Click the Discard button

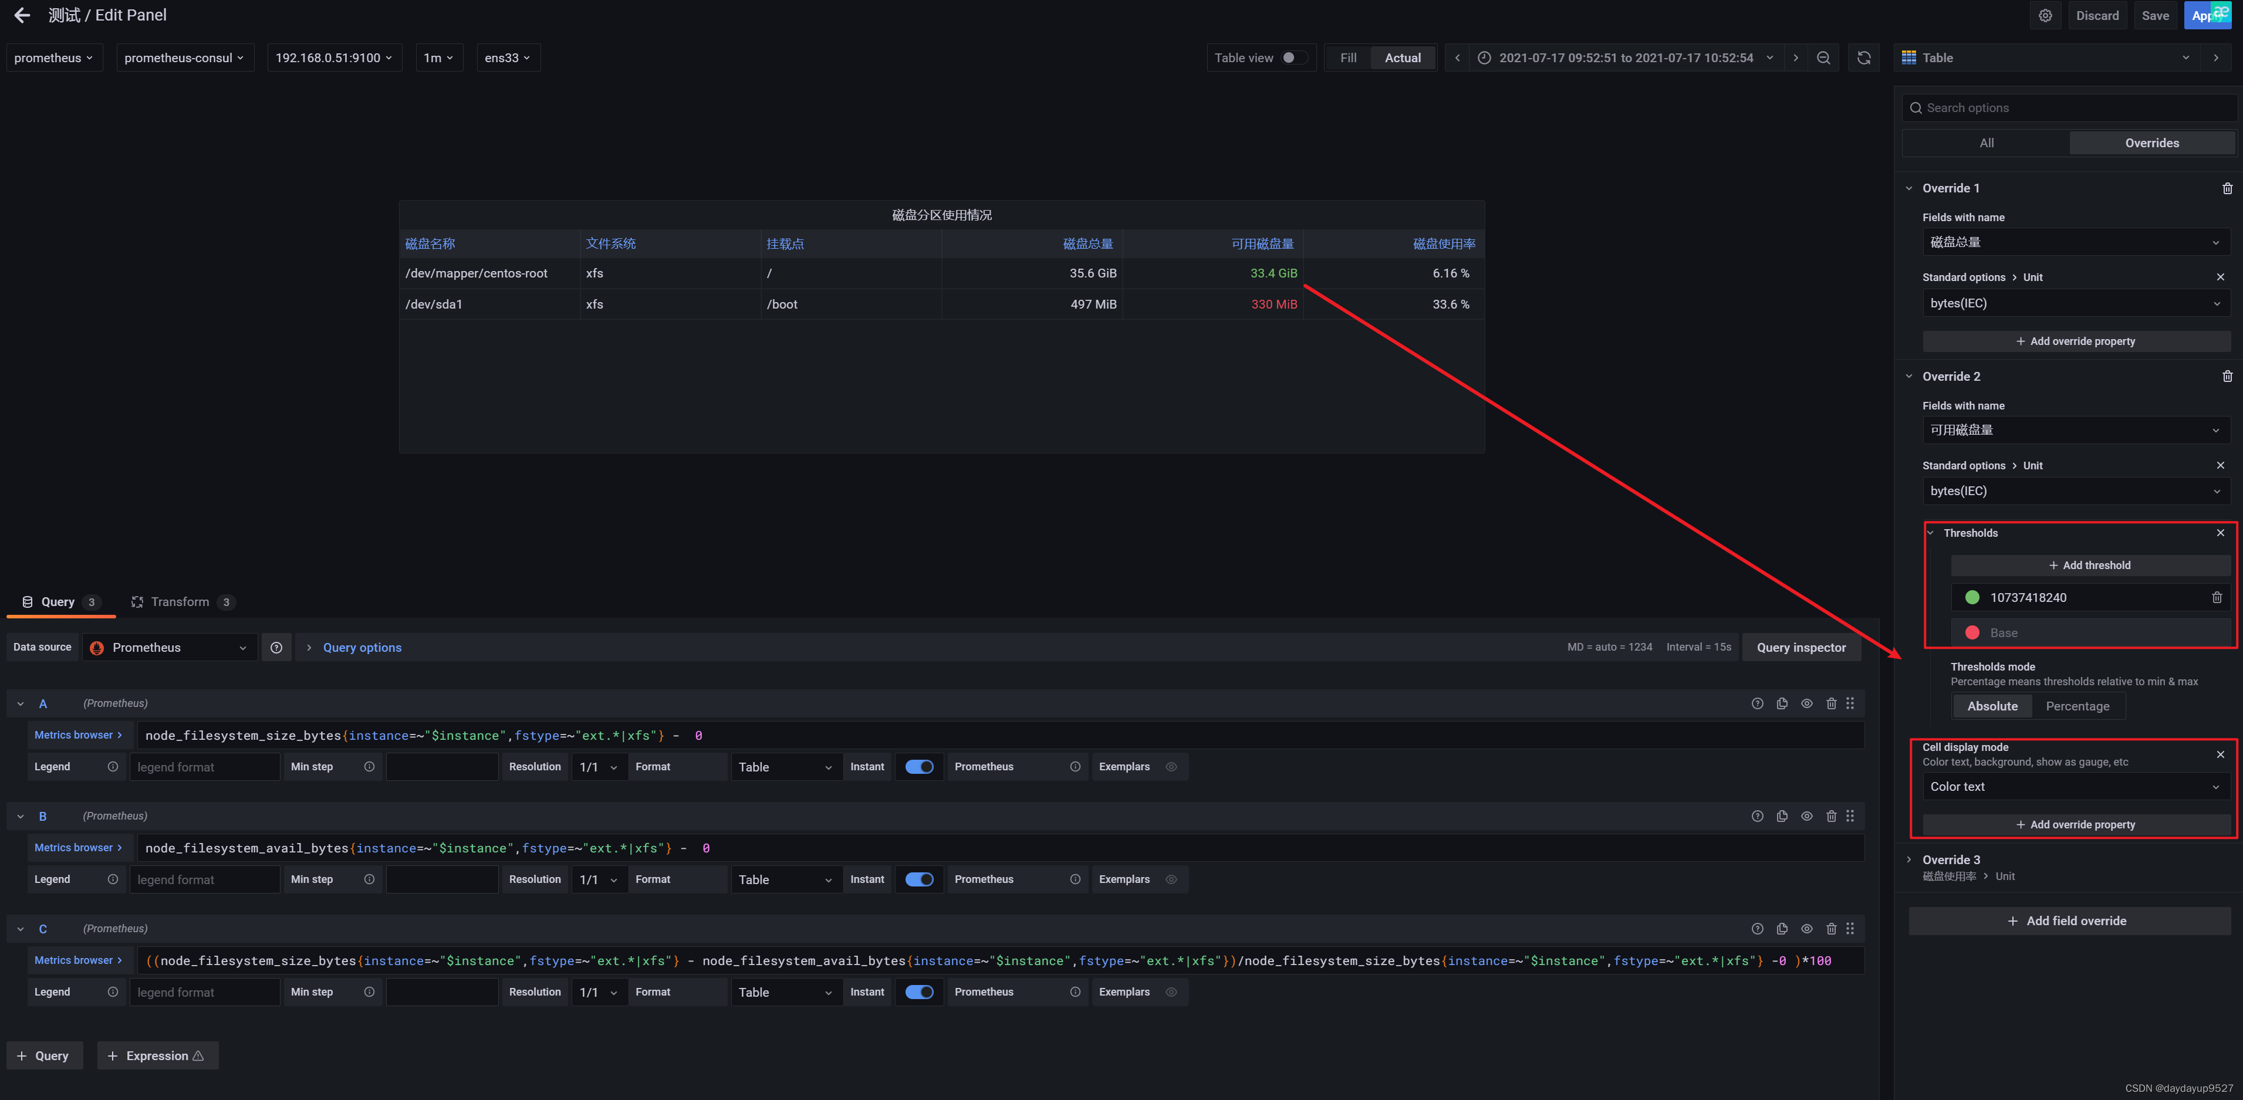click(x=2097, y=16)
